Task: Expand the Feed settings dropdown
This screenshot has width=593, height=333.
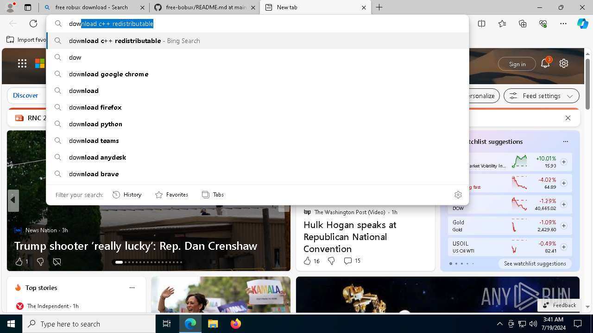Action: tap(541, 96)
